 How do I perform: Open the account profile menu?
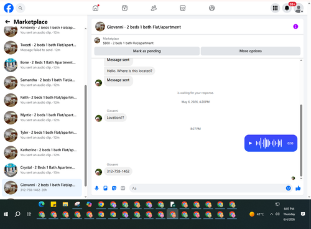299,8
